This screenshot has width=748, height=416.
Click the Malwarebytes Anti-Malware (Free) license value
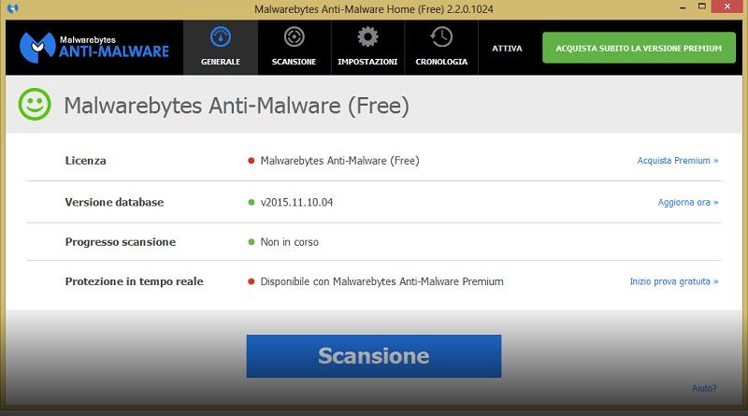click(339, 161)
